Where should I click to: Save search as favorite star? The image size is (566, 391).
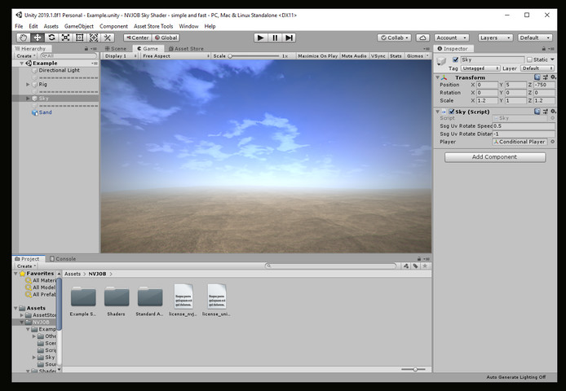pos(425,266)
